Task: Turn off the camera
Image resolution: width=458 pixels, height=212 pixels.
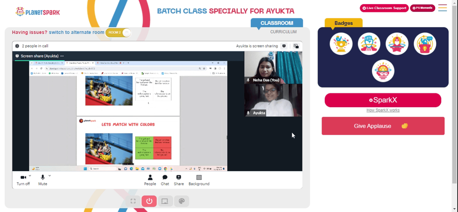Action: (x=23, y=180)
